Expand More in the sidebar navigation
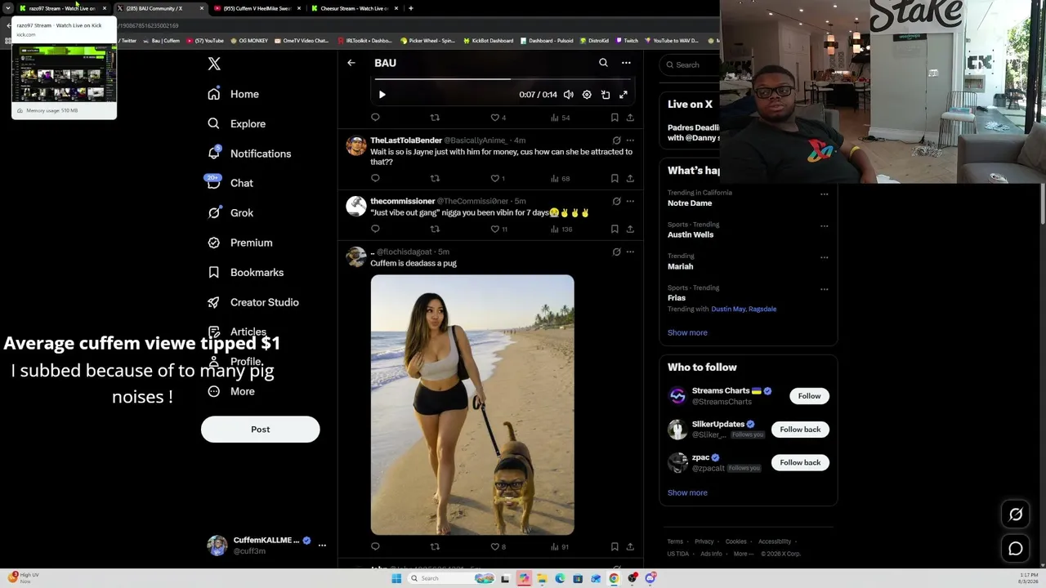 click(x=231, y=391)
